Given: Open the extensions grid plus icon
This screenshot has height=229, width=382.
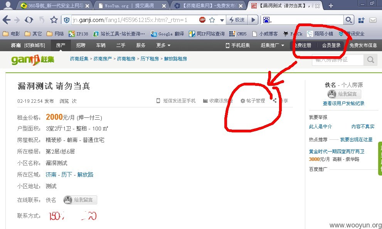Looking at the screenshot, I should (x=361, y=20).
